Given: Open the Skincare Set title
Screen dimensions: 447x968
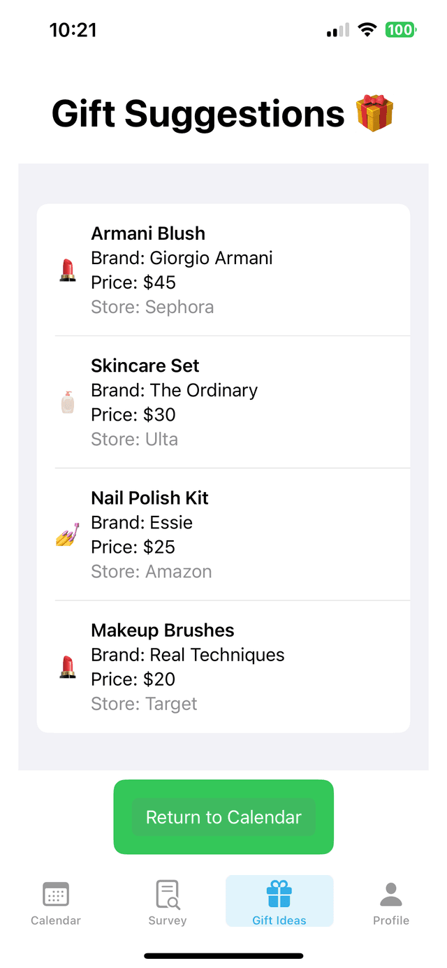Looking at the screenshot, I should click(145, 366).
